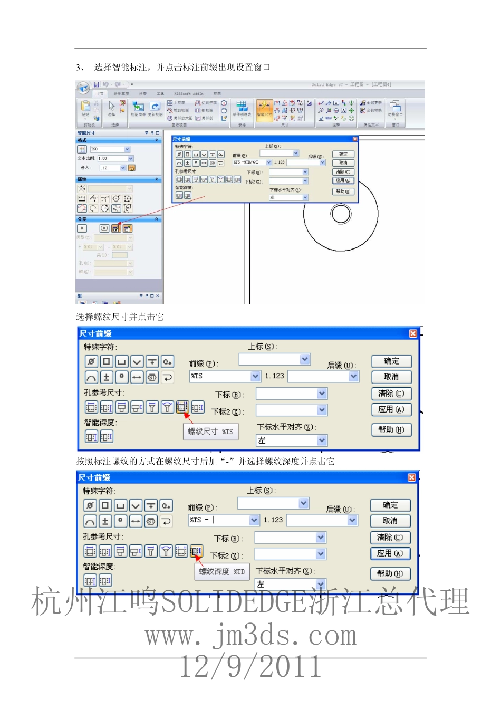
Task: Open the ISO style dropdown in 格式 panel
Action: (127, 149)
